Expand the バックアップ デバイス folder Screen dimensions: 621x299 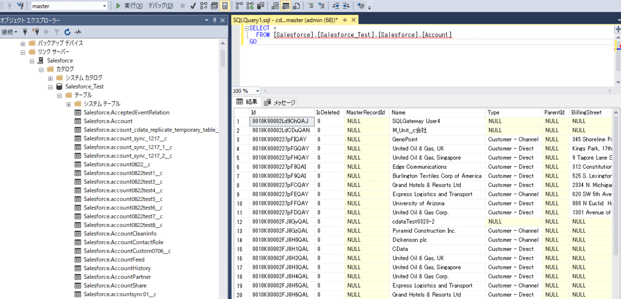[23, 43]
